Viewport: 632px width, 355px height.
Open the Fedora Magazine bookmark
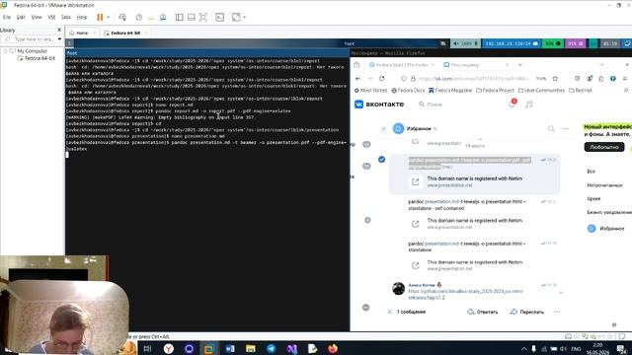[x=450, y=91]
